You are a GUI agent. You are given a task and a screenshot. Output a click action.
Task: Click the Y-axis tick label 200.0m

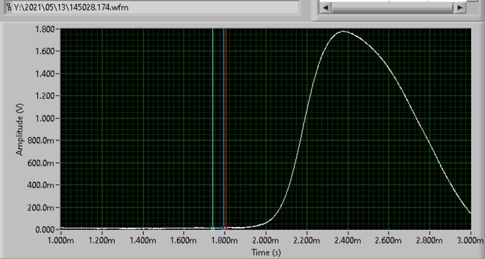point(40,207)
